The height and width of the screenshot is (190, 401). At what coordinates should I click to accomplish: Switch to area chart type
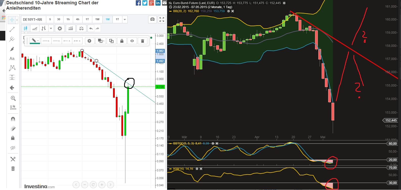pos(35,28)
